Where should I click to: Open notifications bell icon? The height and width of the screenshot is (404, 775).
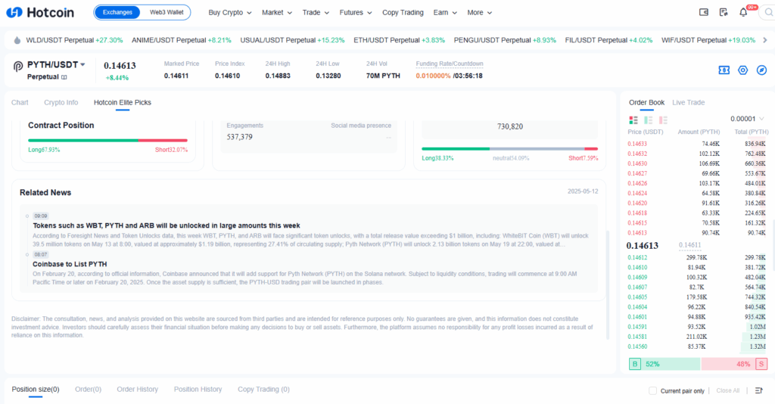coord(743,12)
